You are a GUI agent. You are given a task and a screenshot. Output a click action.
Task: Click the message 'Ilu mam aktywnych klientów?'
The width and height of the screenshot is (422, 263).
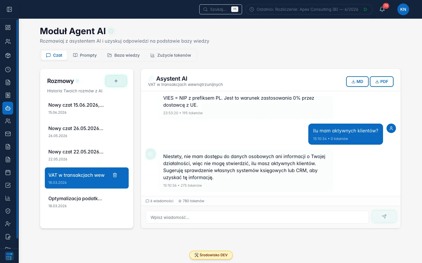click(346, 134)
